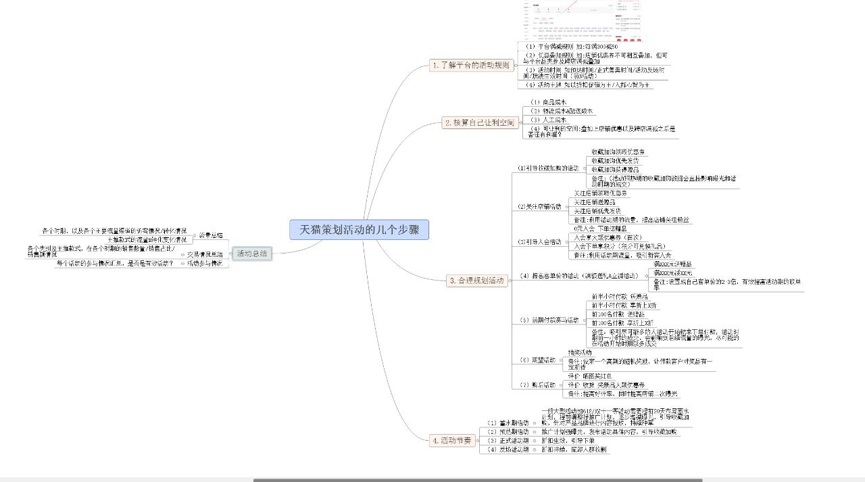Select the central topic 天猫策划活动的几个步骤
Image resolution: width=865 pixels, height=482 pixels.
pyautogui.click(x=359, y=230)
